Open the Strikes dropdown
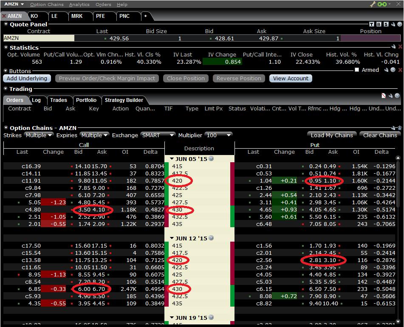404x327 pixels. 39,135
